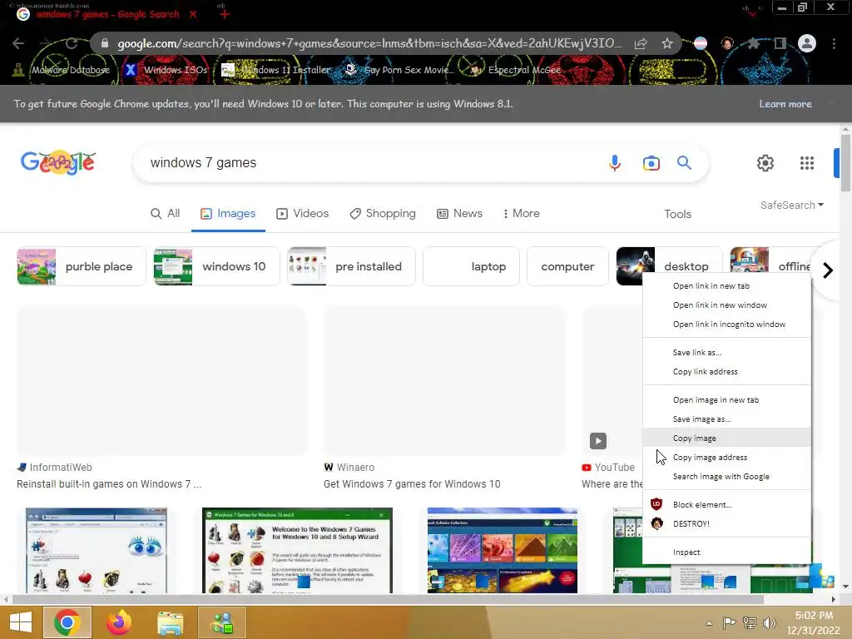852x639 pixels.
Task: Open Windows 7 Games setup wizard thumbnail
Action: [x=297, y=551]
